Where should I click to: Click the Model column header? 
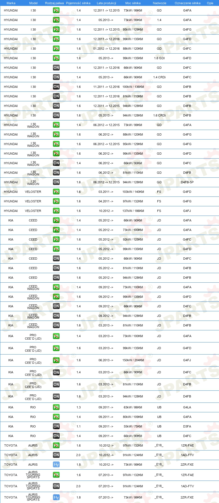point(33,3)
